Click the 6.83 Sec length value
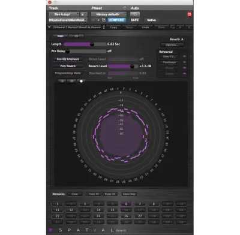This screenshot has height=235, width=240. [113, 44]
